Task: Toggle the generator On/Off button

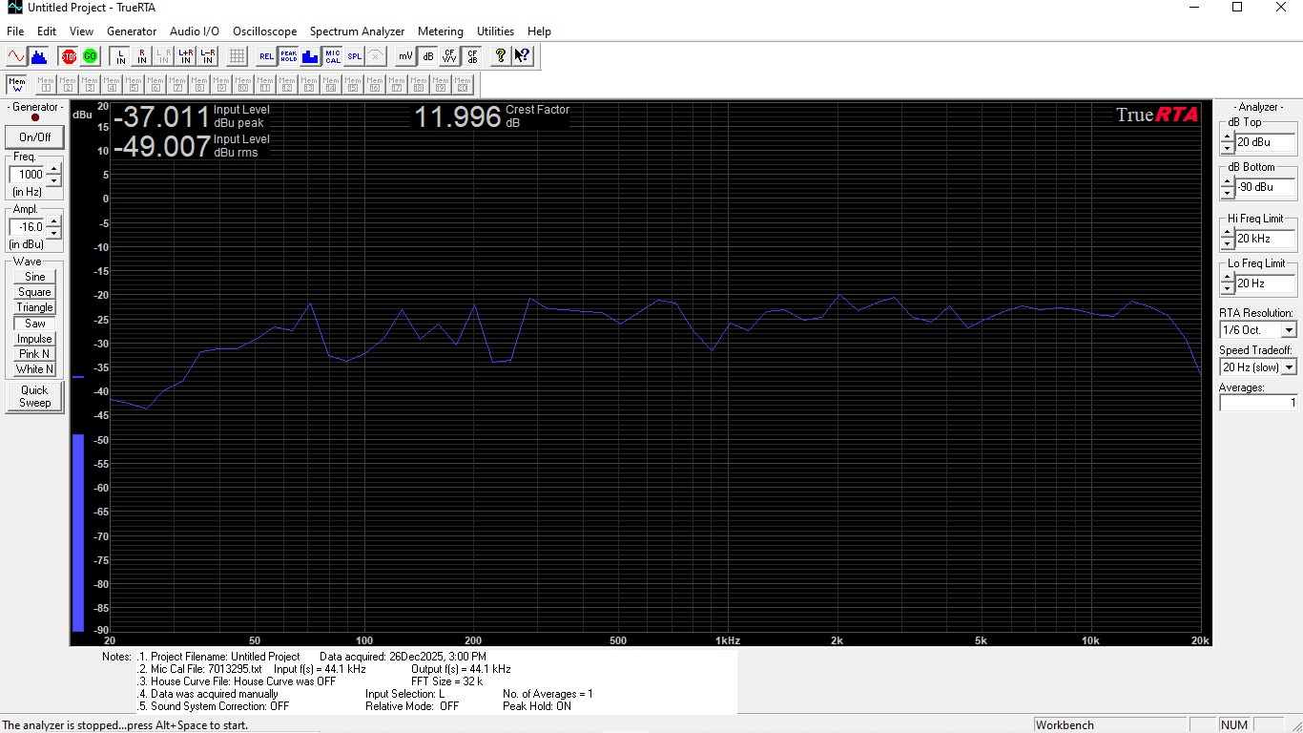Action: pyautogui.click(x=35, y=136)
